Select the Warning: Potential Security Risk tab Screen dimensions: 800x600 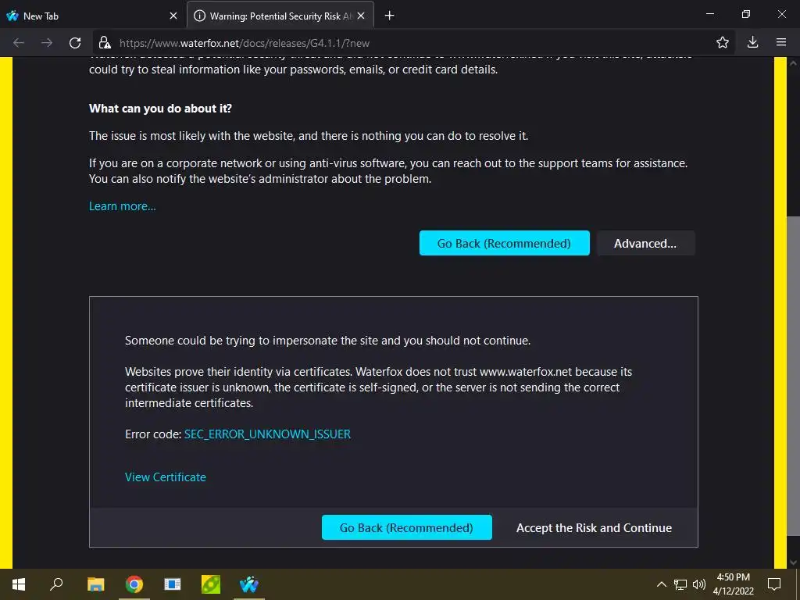tap(280, 16)
